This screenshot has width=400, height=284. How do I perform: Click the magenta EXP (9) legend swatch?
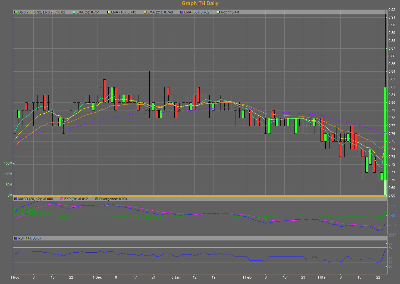point(63,199)
